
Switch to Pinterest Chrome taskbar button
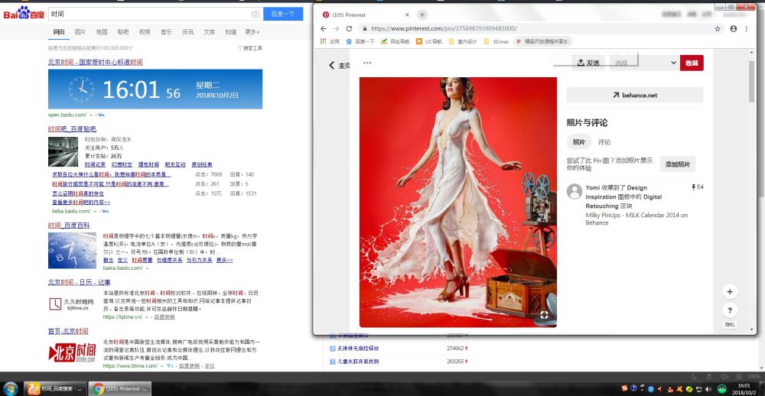[x=121, y=388]
